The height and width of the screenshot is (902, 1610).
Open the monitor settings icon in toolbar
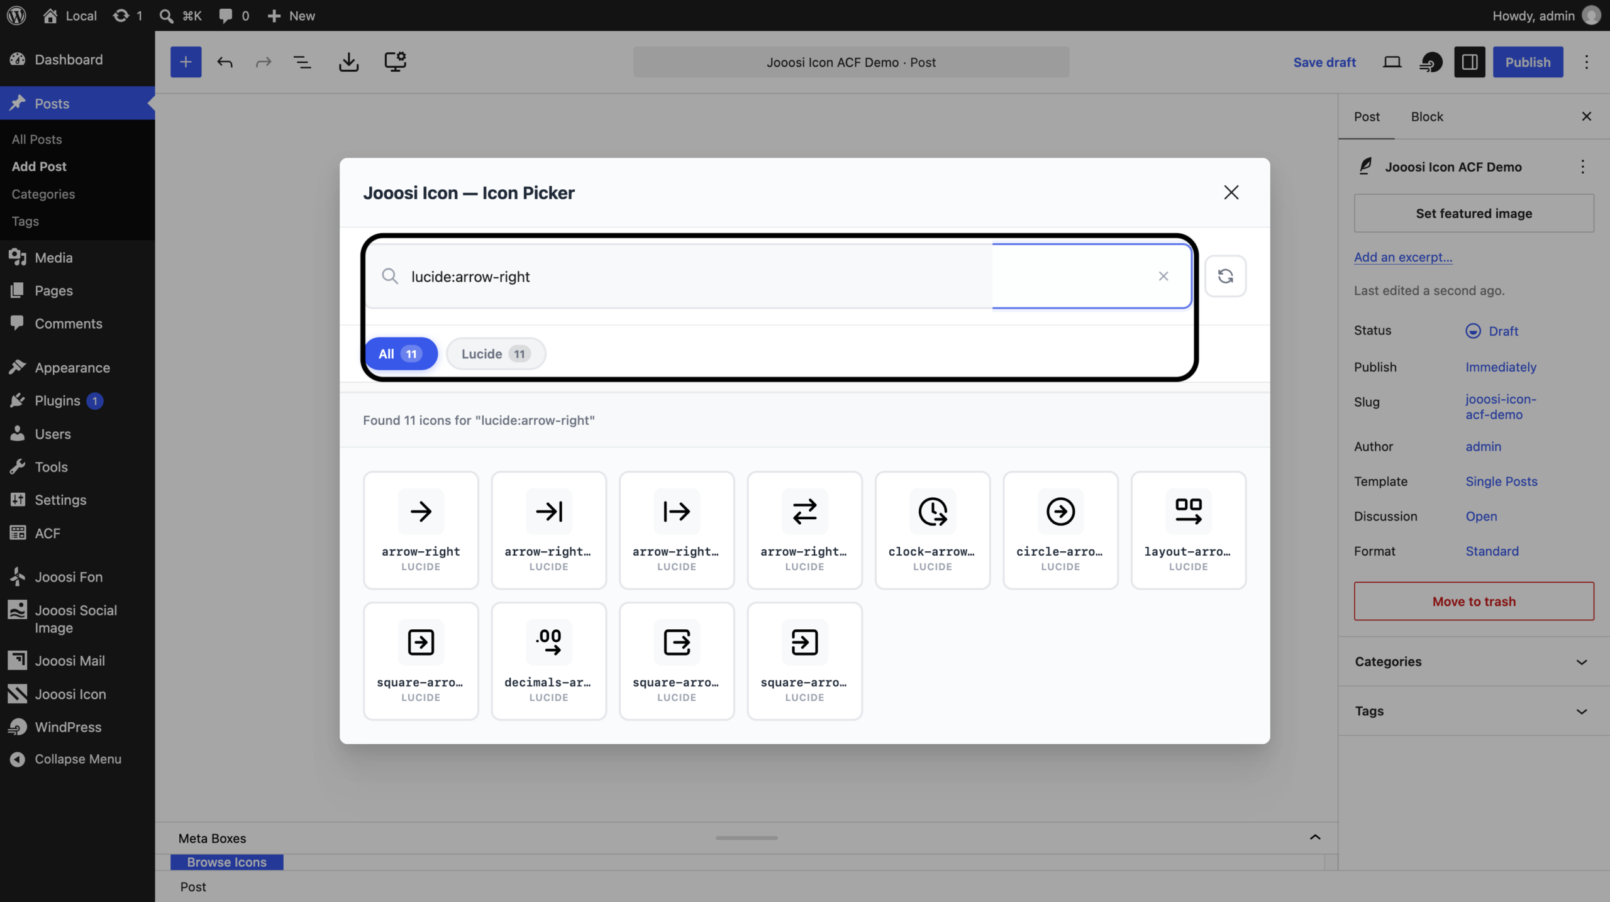pyautogui.click(x=395, y=62)
